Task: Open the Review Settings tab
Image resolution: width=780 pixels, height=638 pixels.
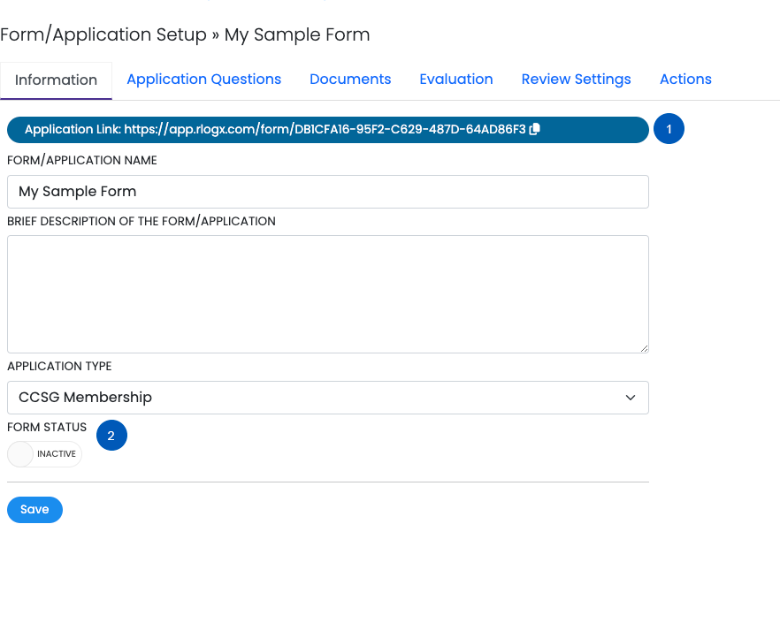Action: 576,80
